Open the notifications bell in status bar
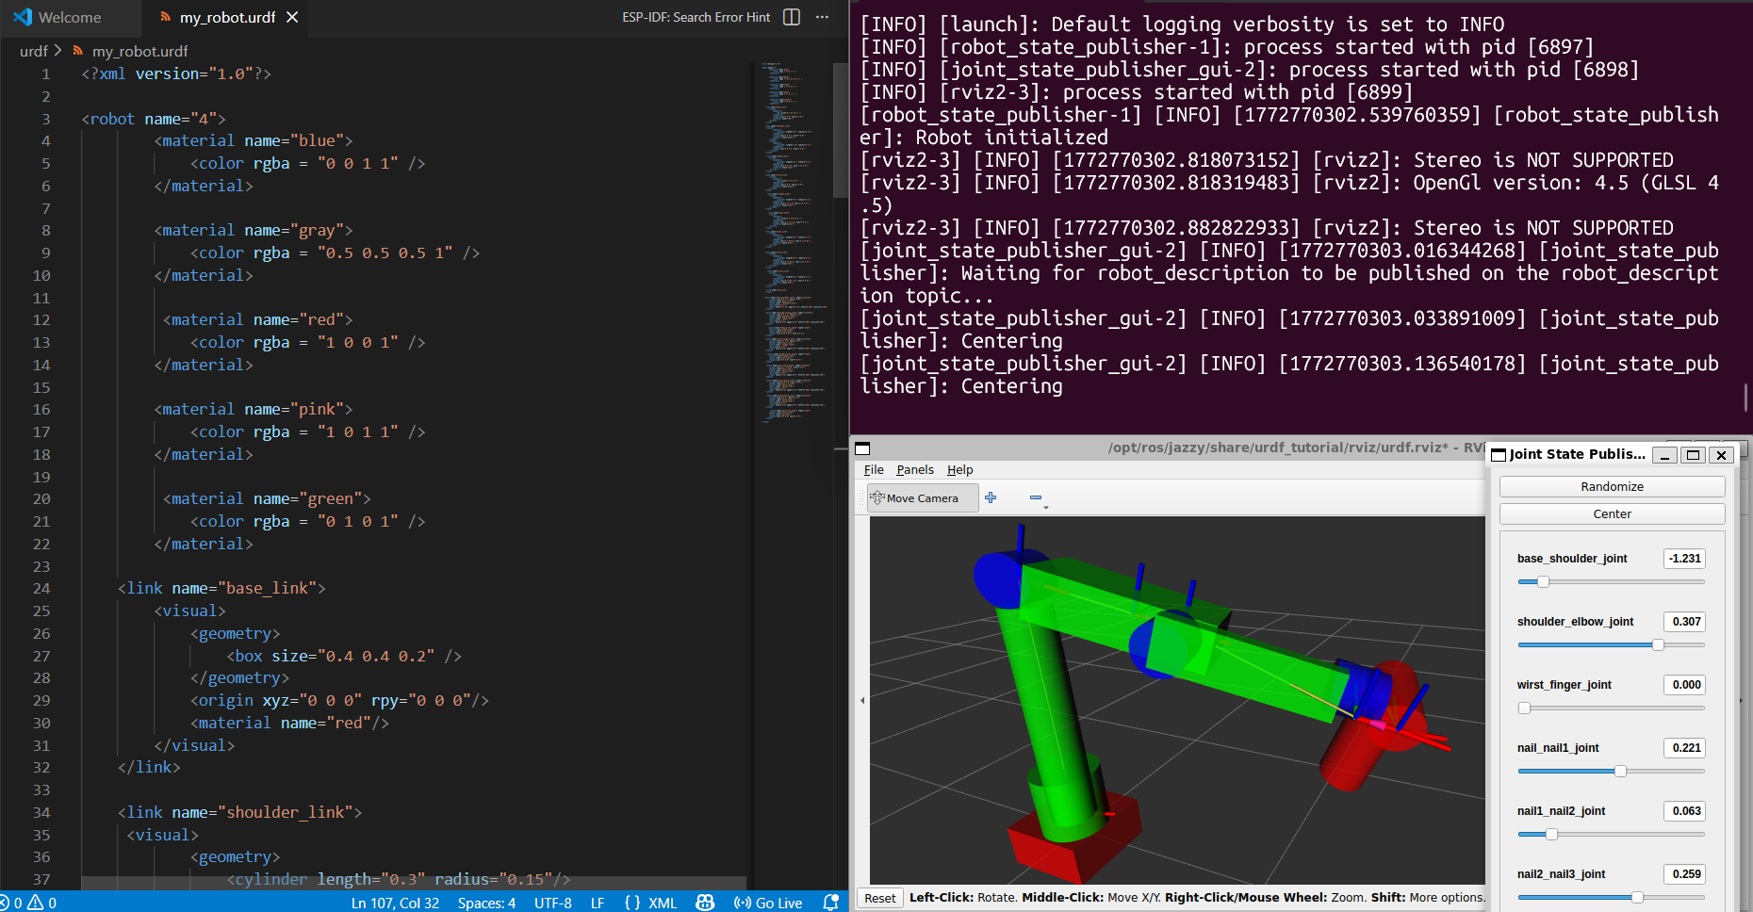The image size is (1753, 912). [830, 902]
